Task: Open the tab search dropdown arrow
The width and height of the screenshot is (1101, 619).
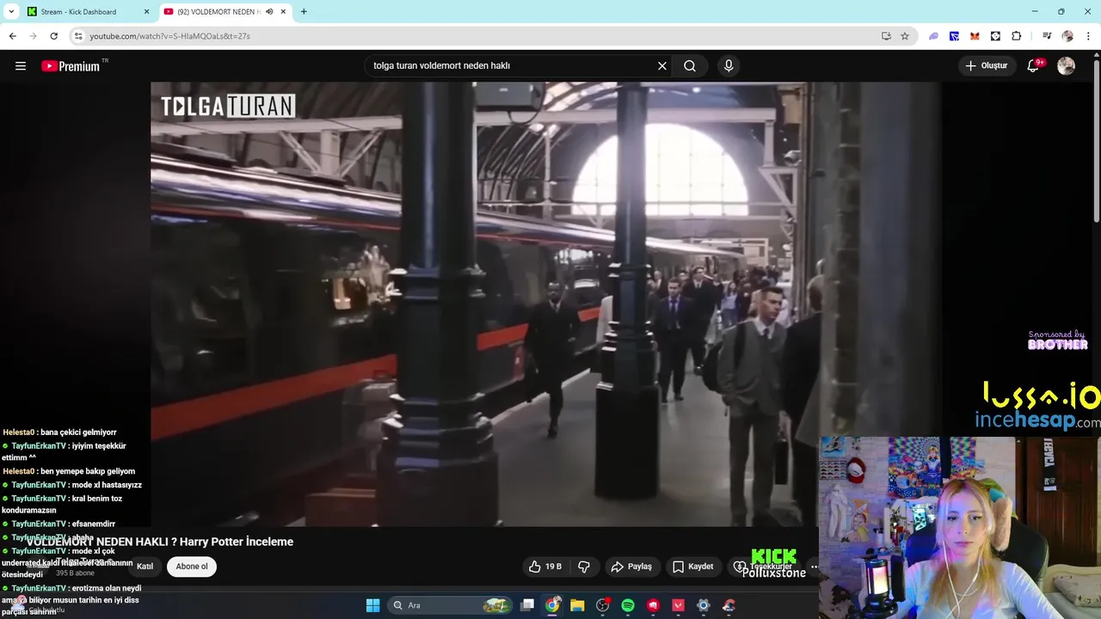Action: click(11, 11)
